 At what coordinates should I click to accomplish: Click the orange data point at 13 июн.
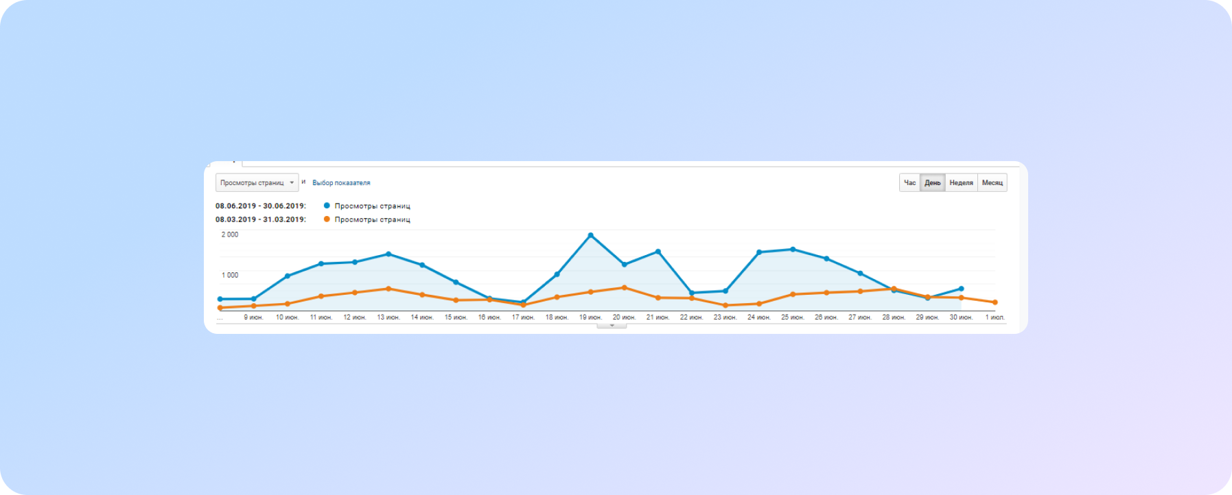coord(388,289)
